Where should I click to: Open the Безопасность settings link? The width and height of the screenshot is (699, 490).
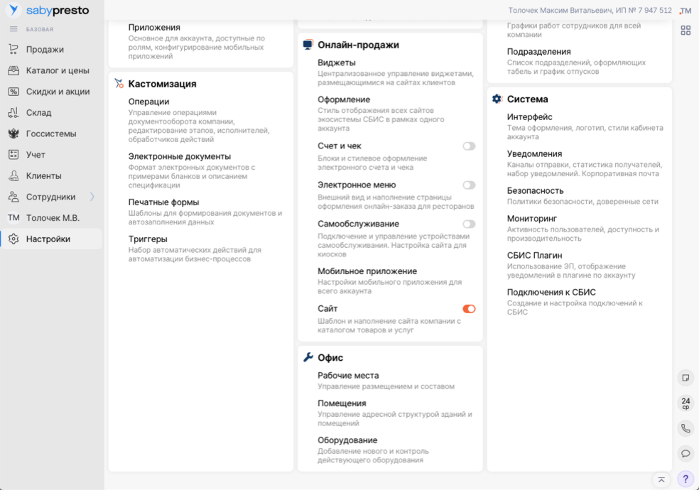click(x=535, y=191)
